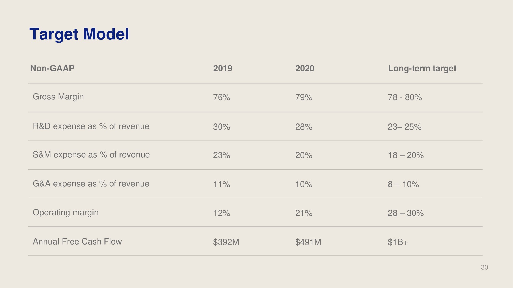This screenshot has height=288, width=513.
Task: Select the $1B+ long-term target value
Action: pos(398,242)
